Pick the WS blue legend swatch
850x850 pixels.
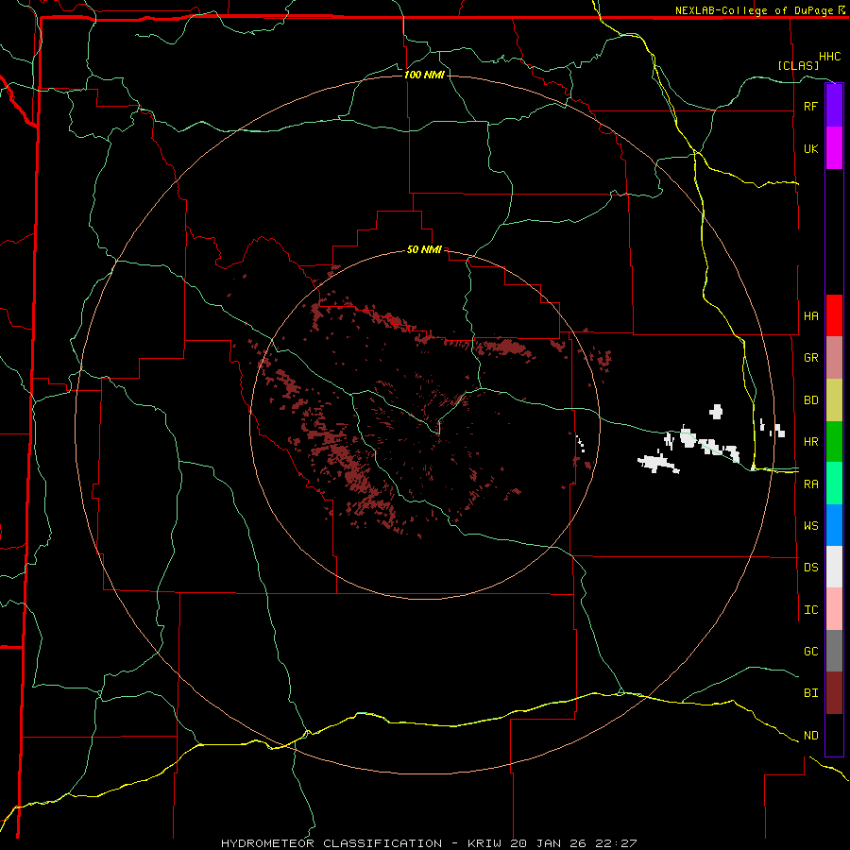pyautogui.click(x=834, y=525)
